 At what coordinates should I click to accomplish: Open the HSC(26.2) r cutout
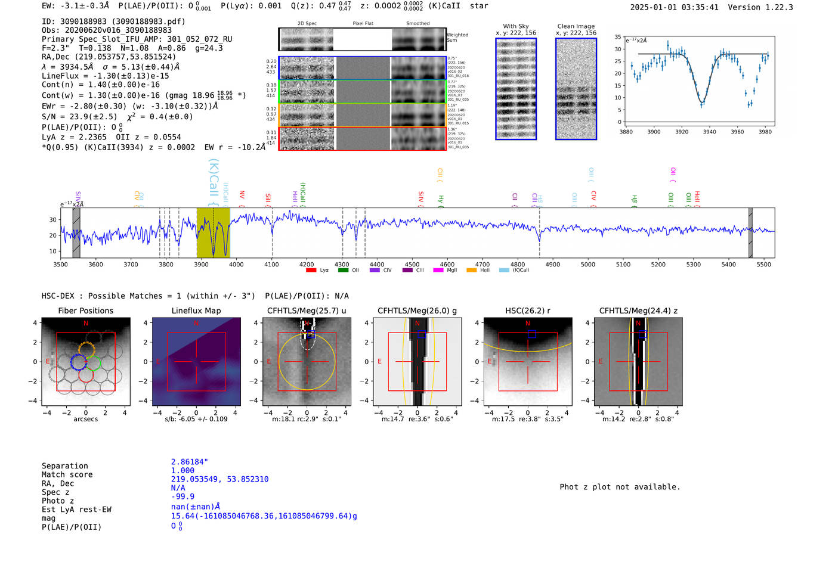coord(528,362)
